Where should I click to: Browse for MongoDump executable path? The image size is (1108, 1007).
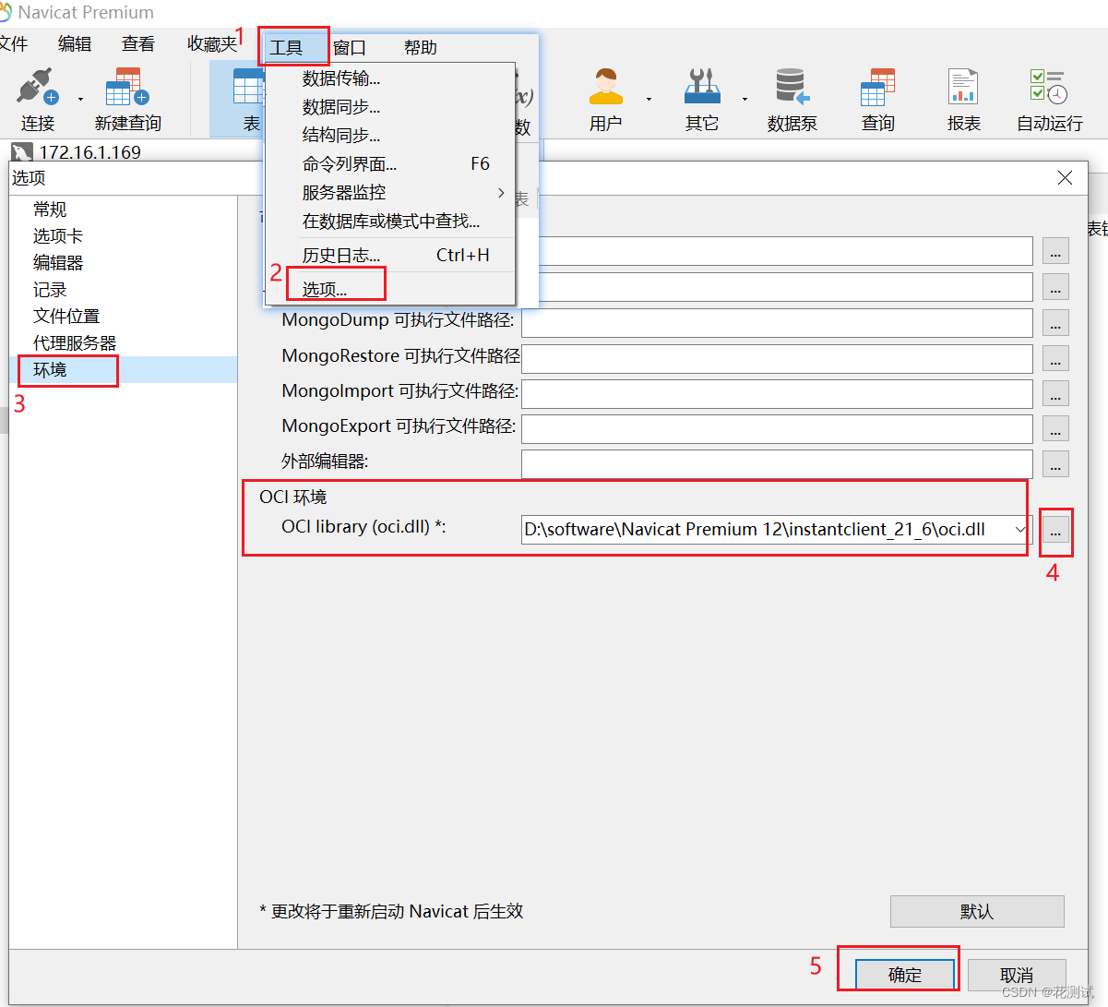[x=1055, y=323]
